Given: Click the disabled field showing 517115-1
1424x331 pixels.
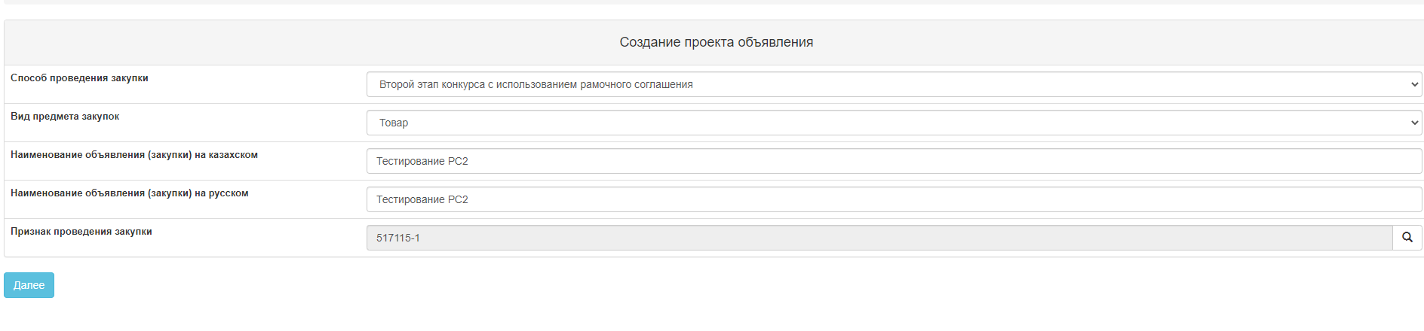Looking at the screenshot, I should pyautogui.click(x=879, y=238).
